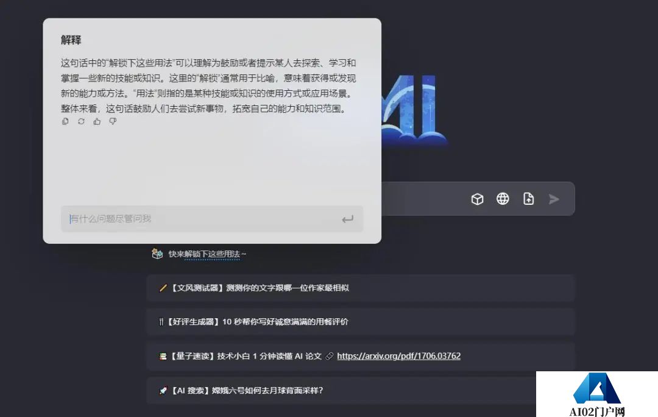
Task: Click the gift box icon by 快来解锁
Action: click(x=157, y=254)
